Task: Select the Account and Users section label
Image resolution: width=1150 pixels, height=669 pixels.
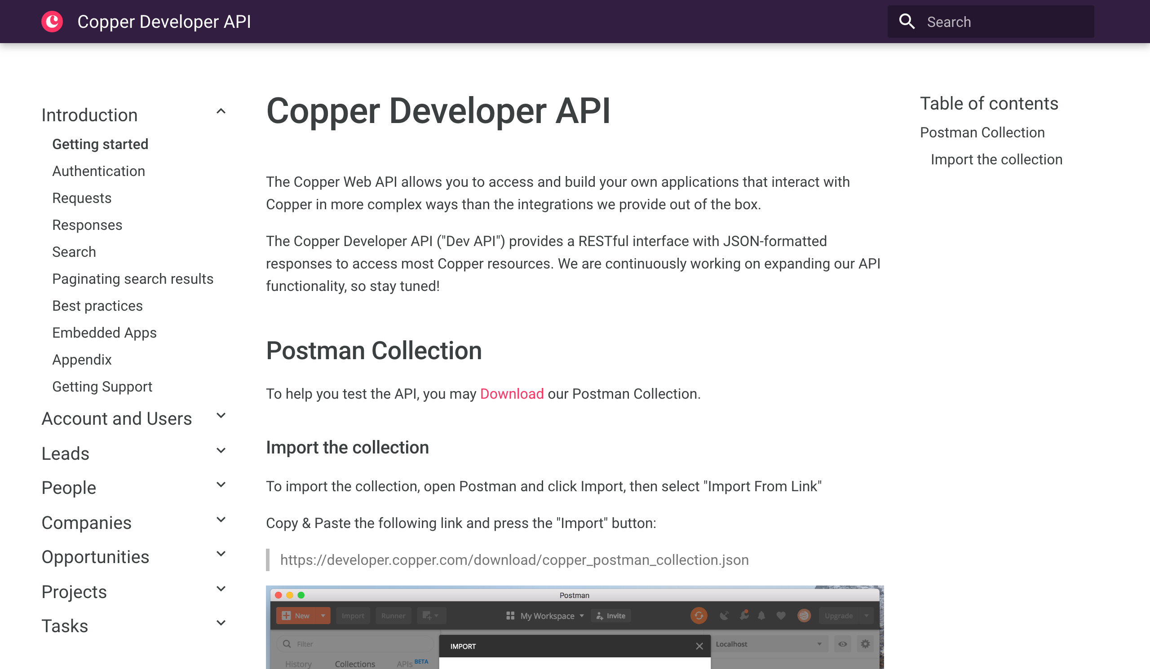Action: pyautogui.click(x=116, y=418)
